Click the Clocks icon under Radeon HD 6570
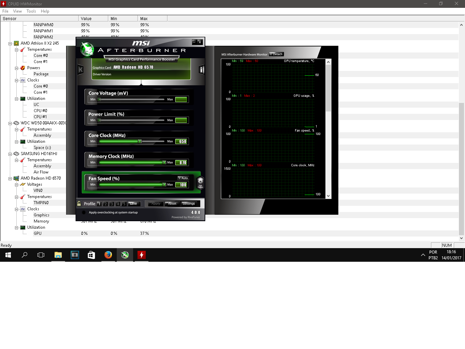465x349 pixels. pos(23,209)
